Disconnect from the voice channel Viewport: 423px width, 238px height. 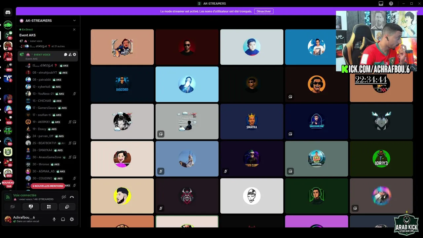coord(72,197)
